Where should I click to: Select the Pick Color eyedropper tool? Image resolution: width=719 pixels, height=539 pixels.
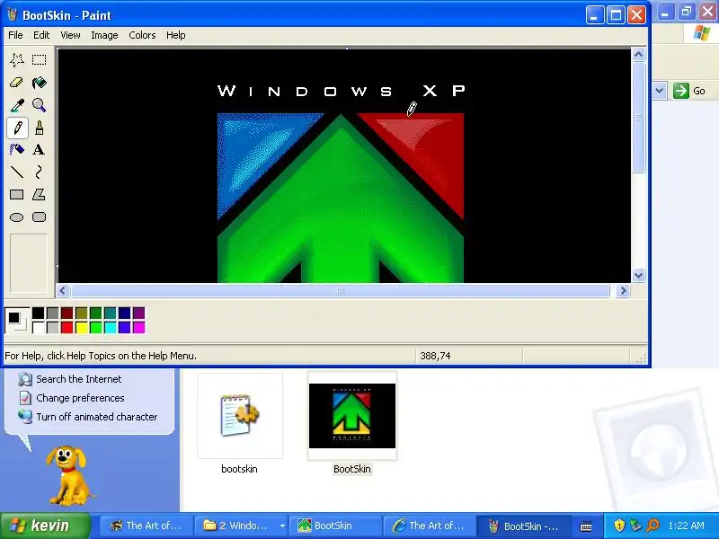[17, 105]
